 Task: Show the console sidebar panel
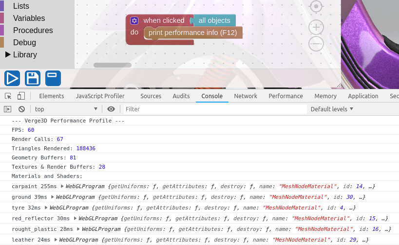[x=8, y=109]
